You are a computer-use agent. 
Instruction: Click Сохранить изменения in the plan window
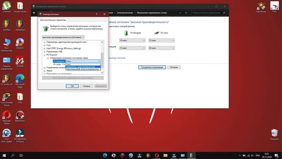[152, 67]
